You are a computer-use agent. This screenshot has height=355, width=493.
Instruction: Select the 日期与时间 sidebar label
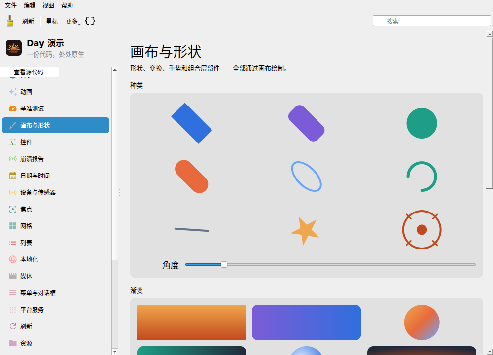[x=35, y=176]
